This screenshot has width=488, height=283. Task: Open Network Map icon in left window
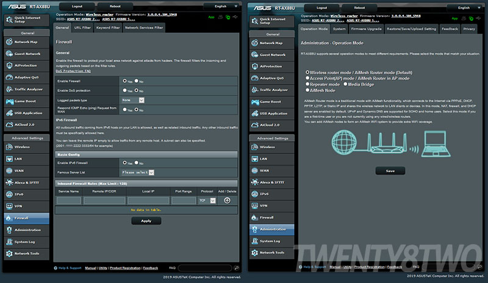9,41
